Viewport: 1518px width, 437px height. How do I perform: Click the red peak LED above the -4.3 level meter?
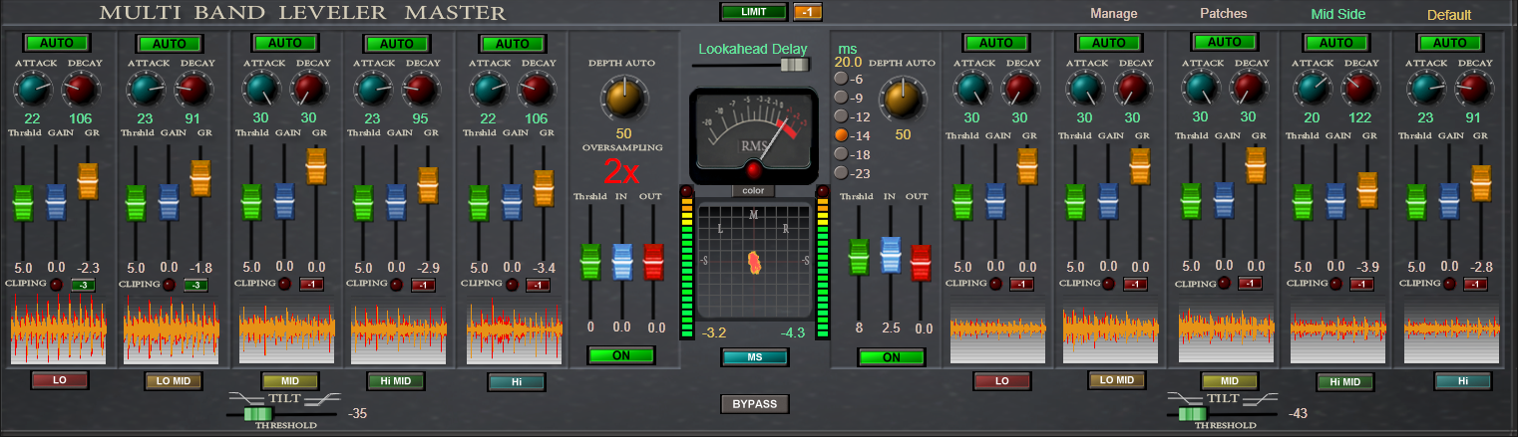click(x=822, y=190)
